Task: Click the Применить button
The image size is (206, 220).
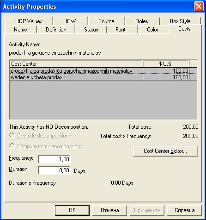Action: 147,210
